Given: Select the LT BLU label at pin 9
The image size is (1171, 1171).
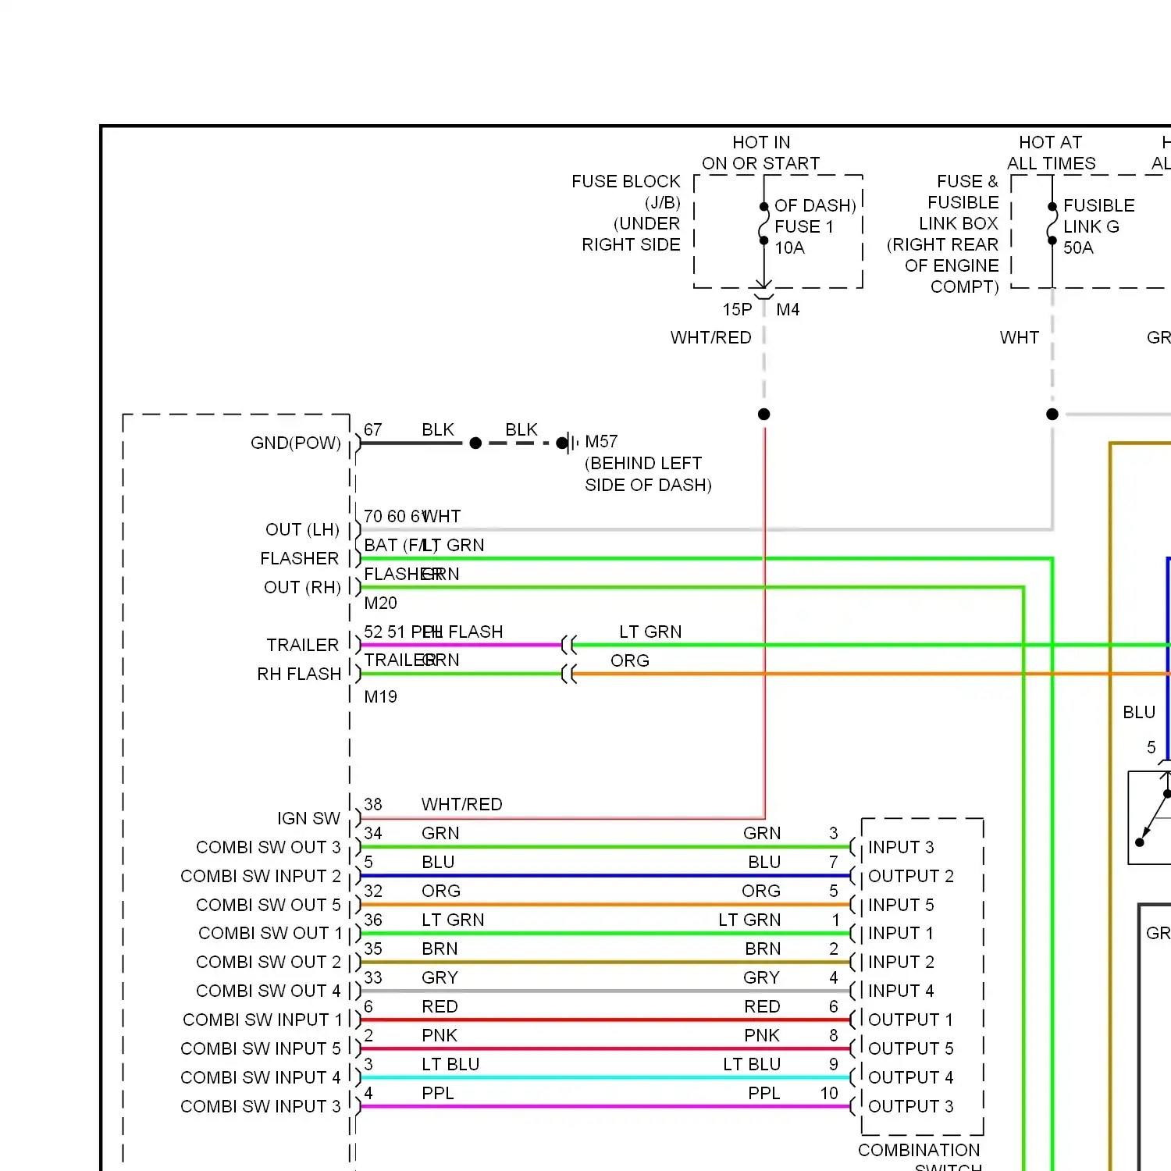Looking at the screenshot, I should (x=752, y=1065).
